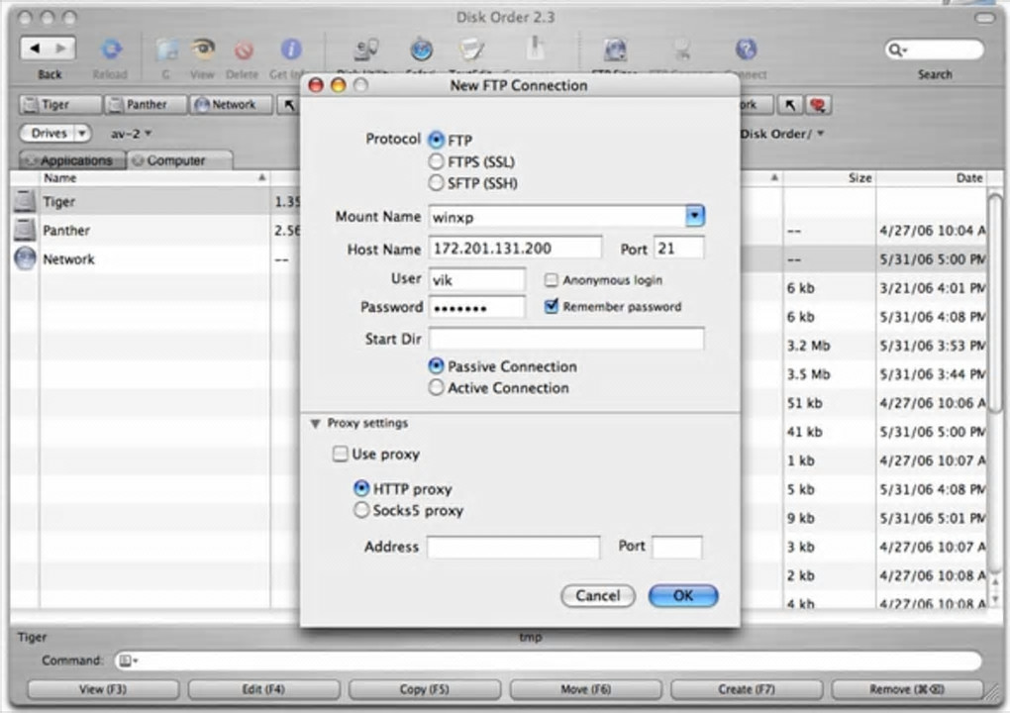The height and width of the screenshot is (713, 1010).
Task: Switch to the Computer tab
Action: pos(179,160)
